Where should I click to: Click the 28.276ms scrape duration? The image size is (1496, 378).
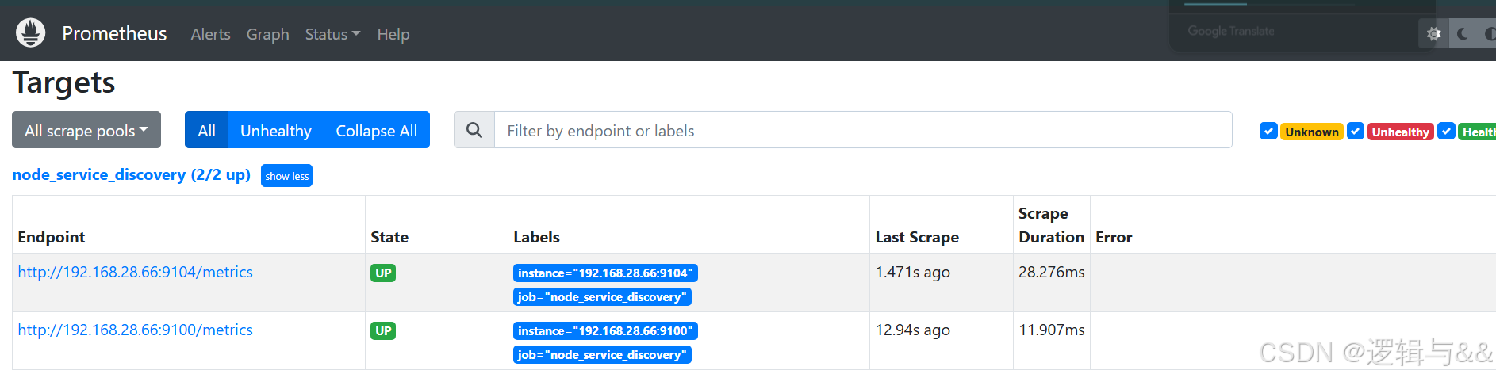pyautogui.click(x=1051, y=272)
